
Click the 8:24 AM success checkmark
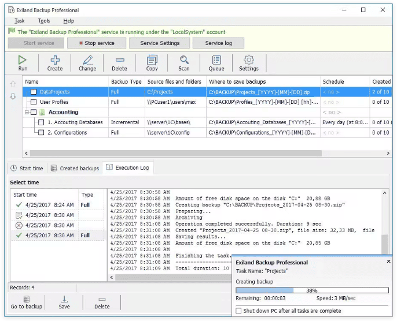click(x=19, y=205)
